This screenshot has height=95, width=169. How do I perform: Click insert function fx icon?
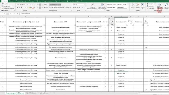(x=17, y=14)
